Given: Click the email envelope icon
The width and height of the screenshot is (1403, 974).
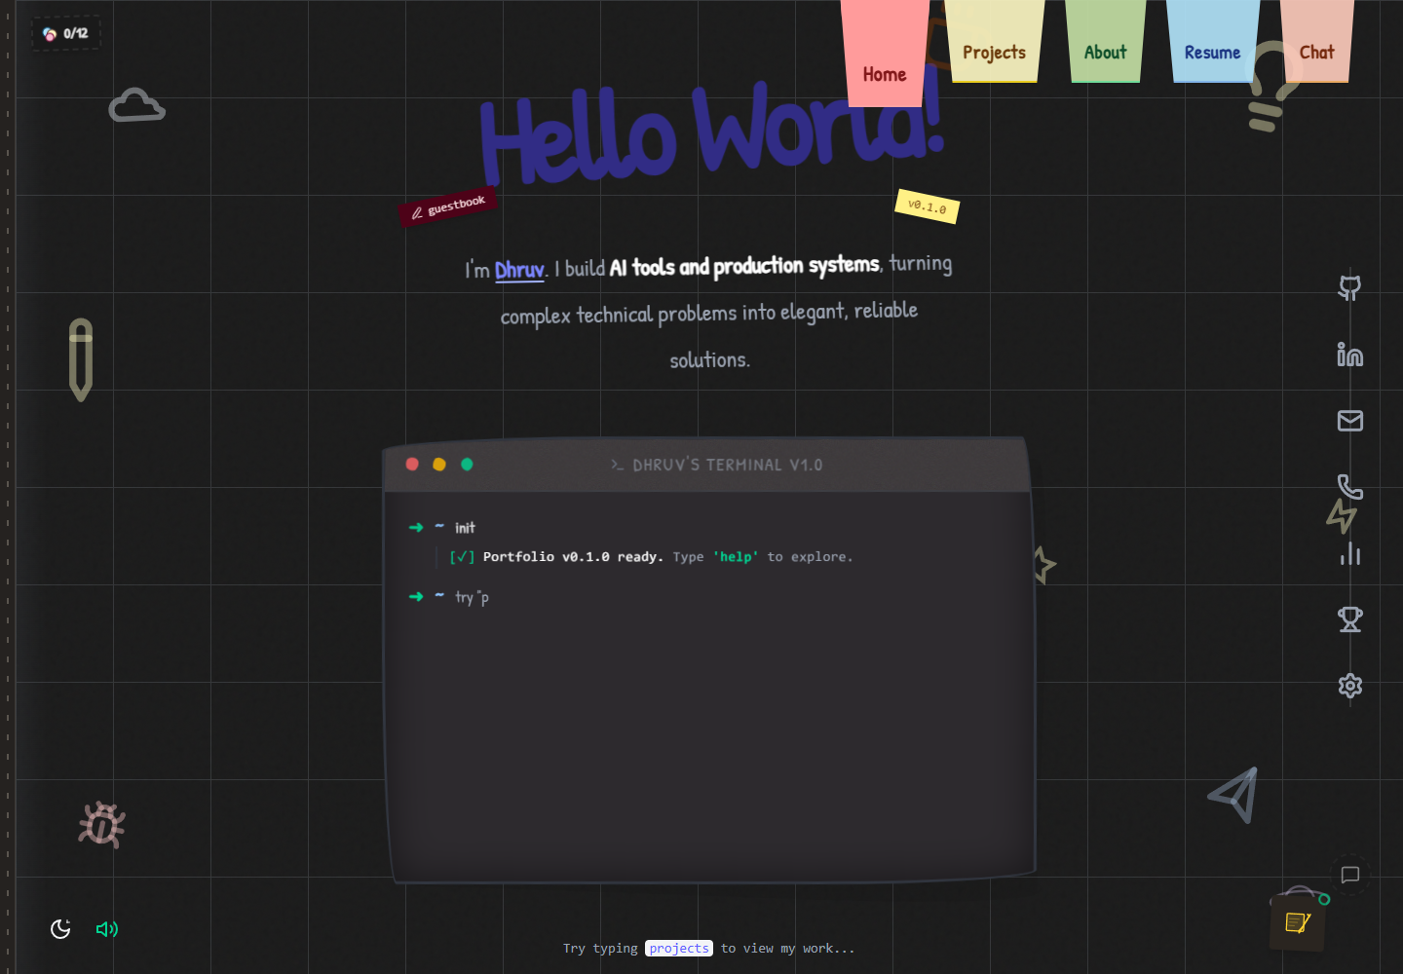Looking at the screenshot, I should coord(1349,421).
